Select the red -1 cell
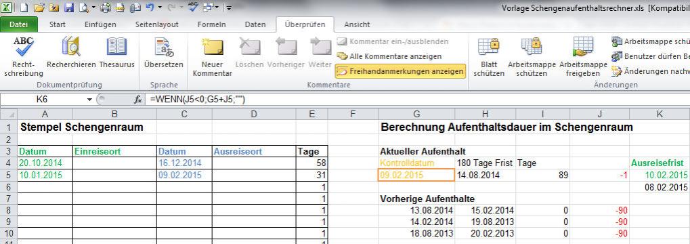 (x=600, y=175)
